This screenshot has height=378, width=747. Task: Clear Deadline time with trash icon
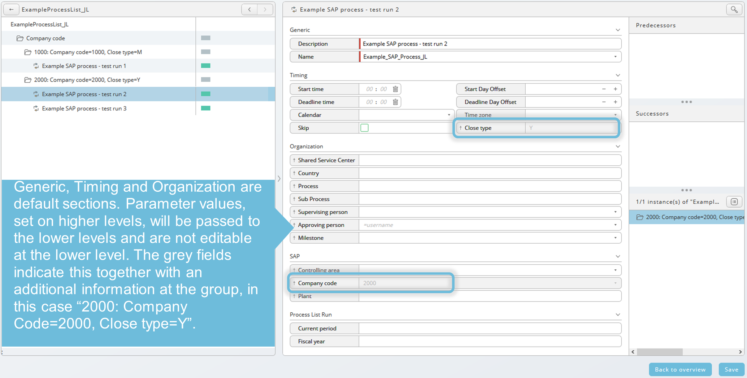395,102
